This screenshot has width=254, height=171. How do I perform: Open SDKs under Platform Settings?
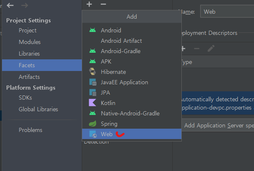click(42, 98)
